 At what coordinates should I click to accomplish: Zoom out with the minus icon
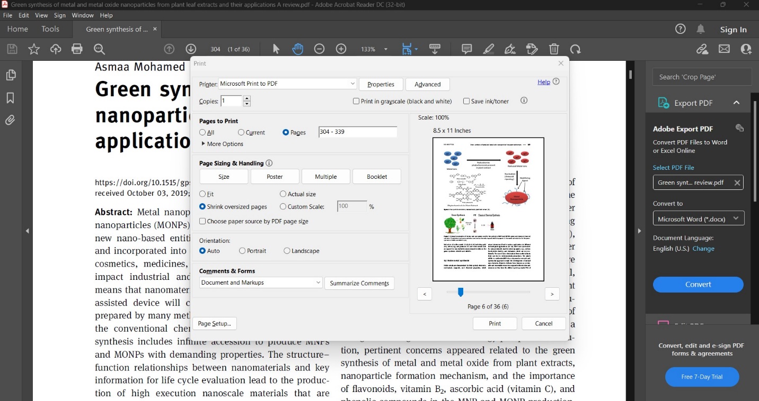tap(319, 49)
